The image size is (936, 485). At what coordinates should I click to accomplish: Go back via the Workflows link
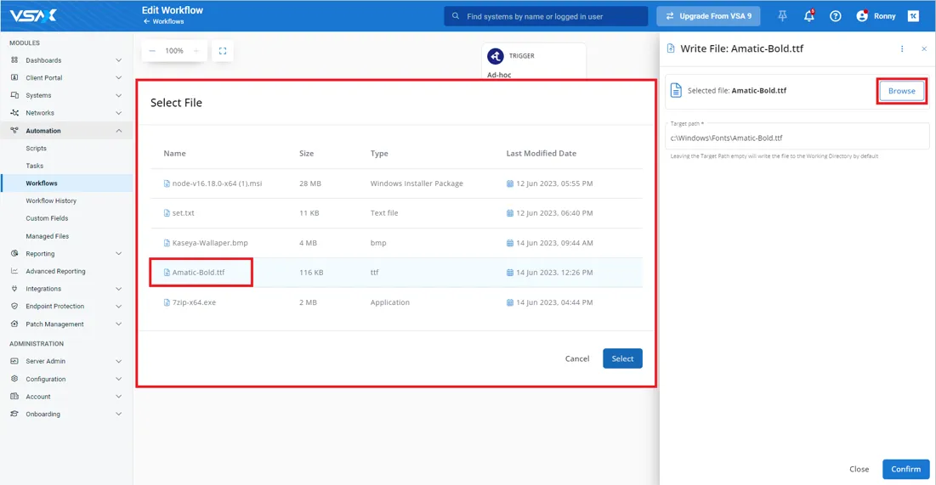[x=167, y=21]
